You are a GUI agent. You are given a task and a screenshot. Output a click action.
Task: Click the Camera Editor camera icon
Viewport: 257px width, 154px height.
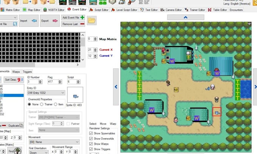point(162,10)
